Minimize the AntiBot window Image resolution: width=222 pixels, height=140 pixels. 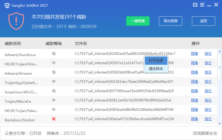point(209,6)
